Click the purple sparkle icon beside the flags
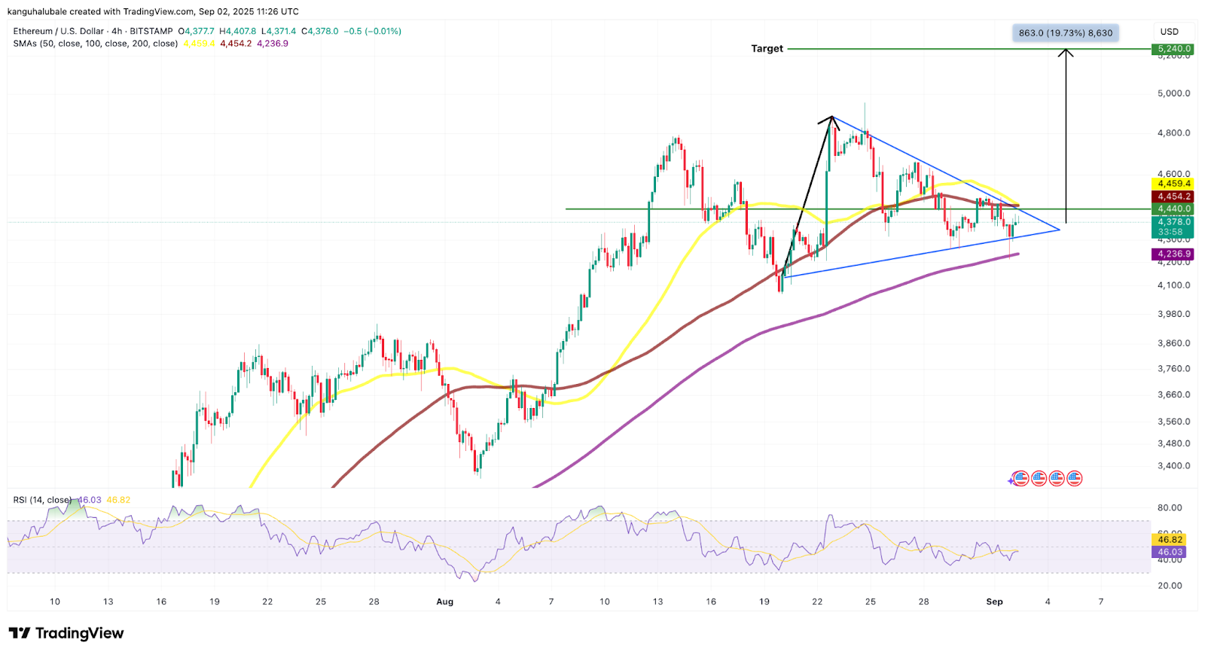1205x655 pixels. 1011,480
